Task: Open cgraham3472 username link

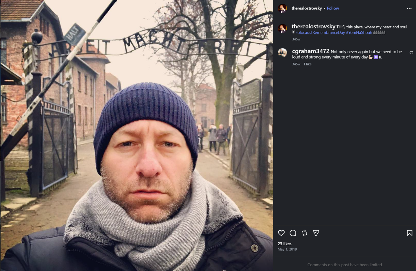Action: (311, 51)
